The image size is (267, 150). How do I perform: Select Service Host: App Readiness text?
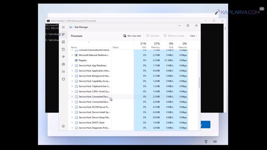93,65
